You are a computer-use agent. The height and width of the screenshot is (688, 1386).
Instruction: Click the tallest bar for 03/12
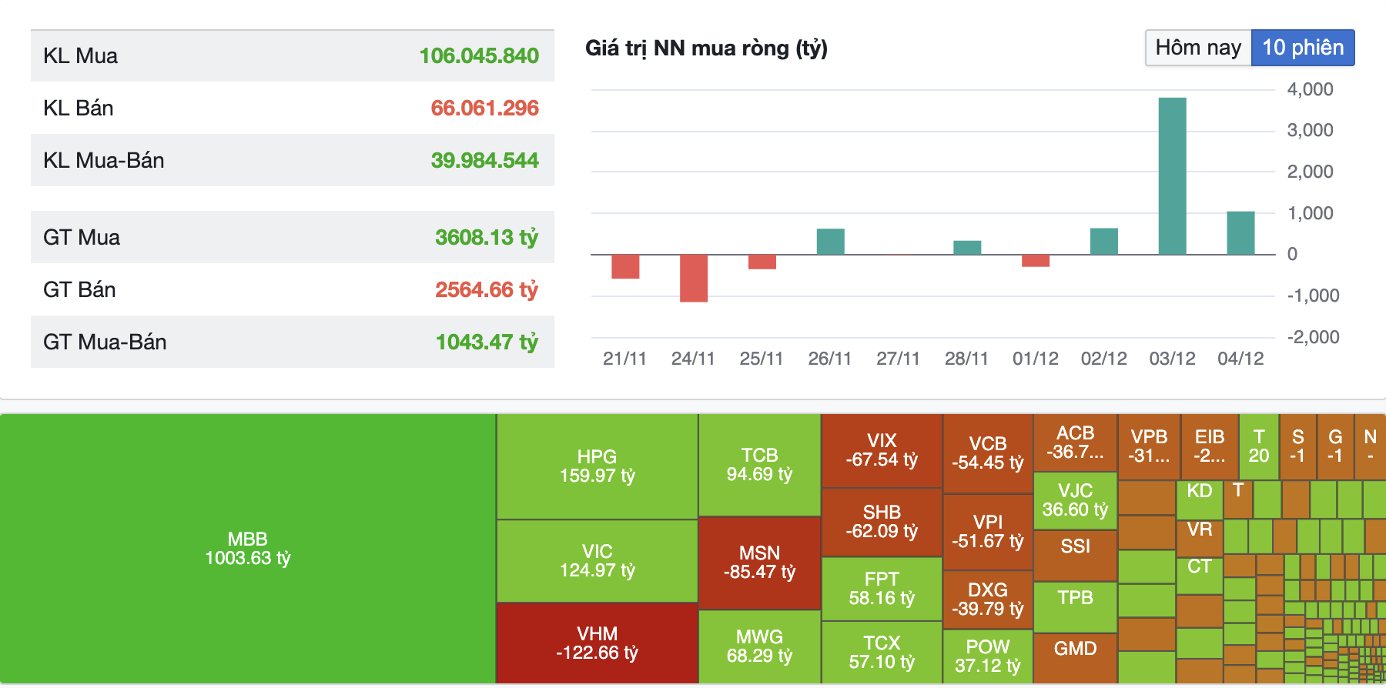1172,175
